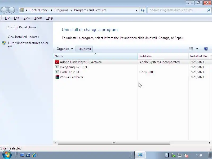Image resolution: width=212 pixels, height=159 pixels.
Task: Click Switch between windows quick launch icon
Action: [28, 155]
